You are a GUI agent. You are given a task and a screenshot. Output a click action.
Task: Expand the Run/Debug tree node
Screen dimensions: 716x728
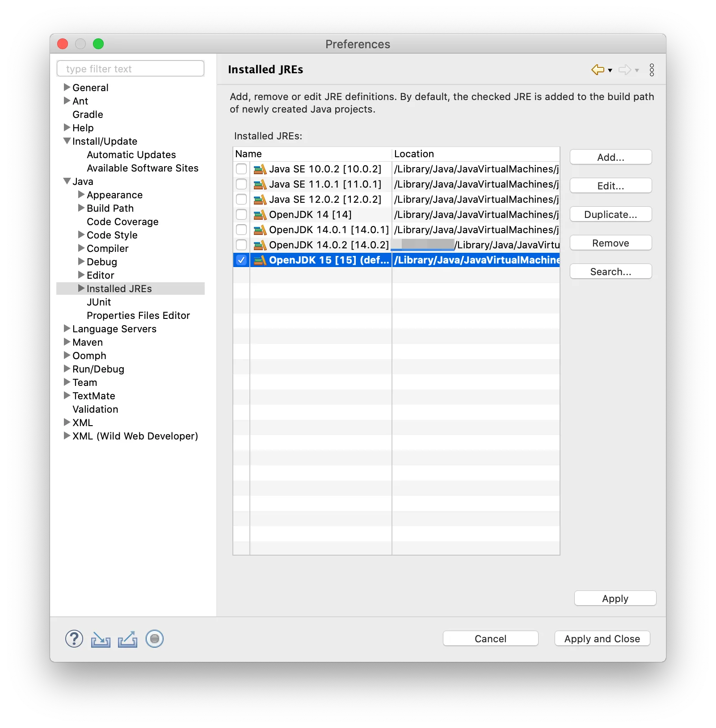tap(67, 368)
